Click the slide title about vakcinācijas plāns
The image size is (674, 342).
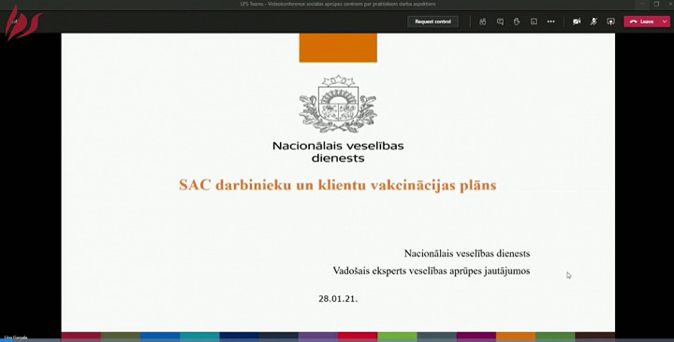pyautogui.click(x=337, y=185)
